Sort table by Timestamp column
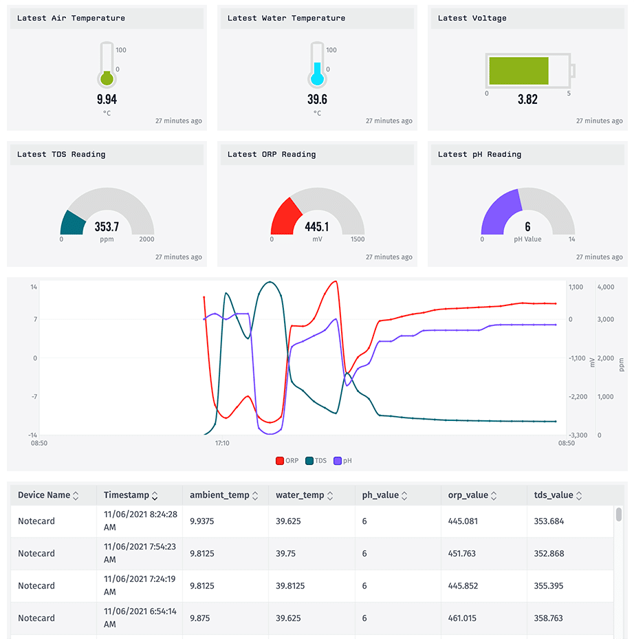634x639 pixels. point(131,495)
